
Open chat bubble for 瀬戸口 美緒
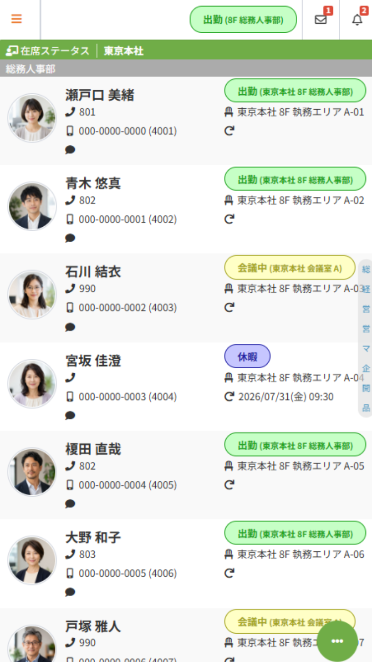(x=70, y=150)
